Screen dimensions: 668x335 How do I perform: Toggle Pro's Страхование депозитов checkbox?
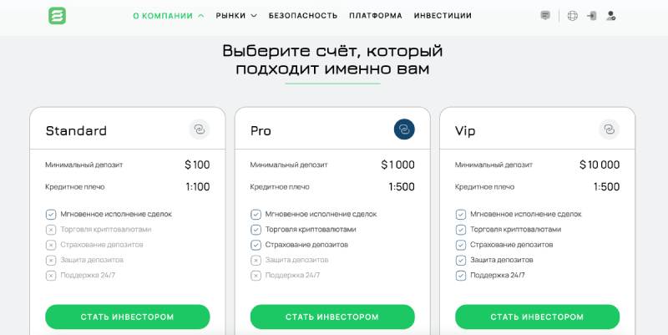[x=256, y=245]
